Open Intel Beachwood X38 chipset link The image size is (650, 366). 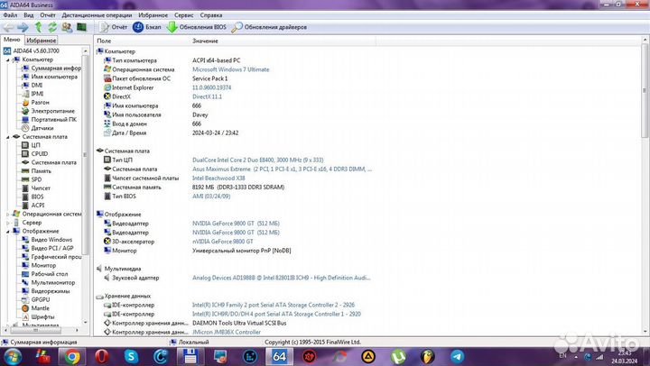(x=218, y=178)
